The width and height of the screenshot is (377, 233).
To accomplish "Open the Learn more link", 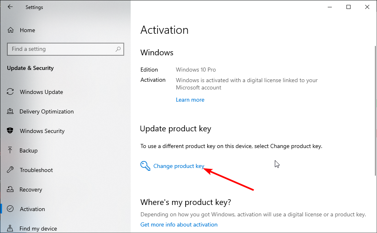I will (190, 100).
